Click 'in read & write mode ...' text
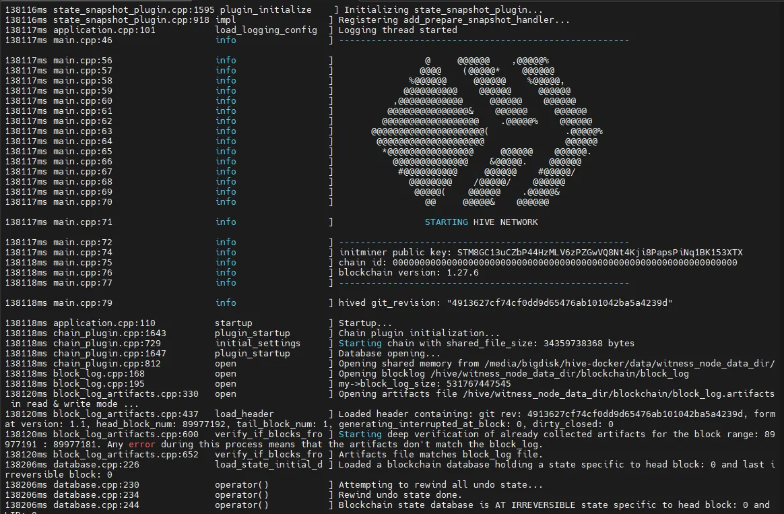784x514 pixels. 75,404
